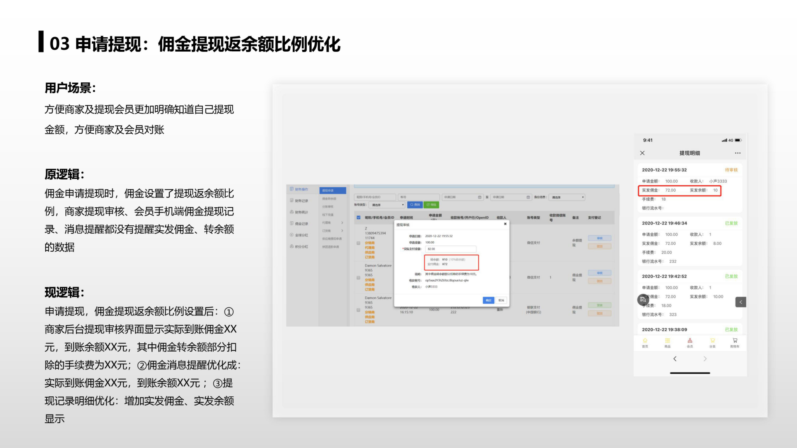Click the 帐号 input field
The width and height of the screenshot is (797, 448).
[419, 197]
